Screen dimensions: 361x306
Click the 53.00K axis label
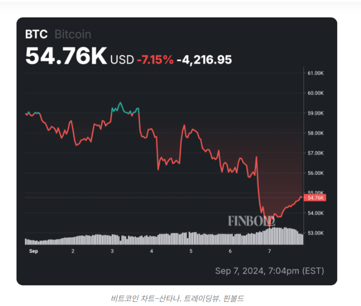coord(315,233)
